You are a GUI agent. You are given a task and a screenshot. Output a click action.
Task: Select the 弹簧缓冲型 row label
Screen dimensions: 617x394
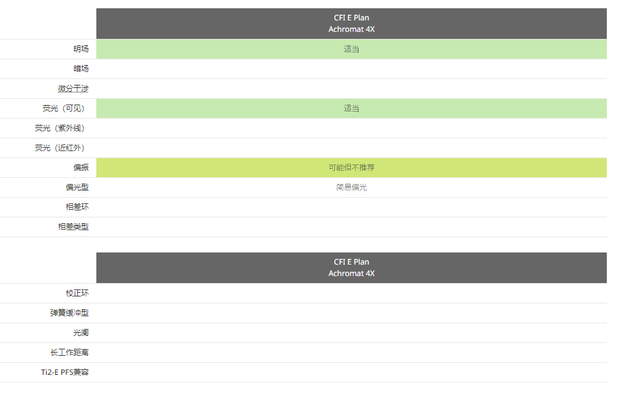point(69,313)
